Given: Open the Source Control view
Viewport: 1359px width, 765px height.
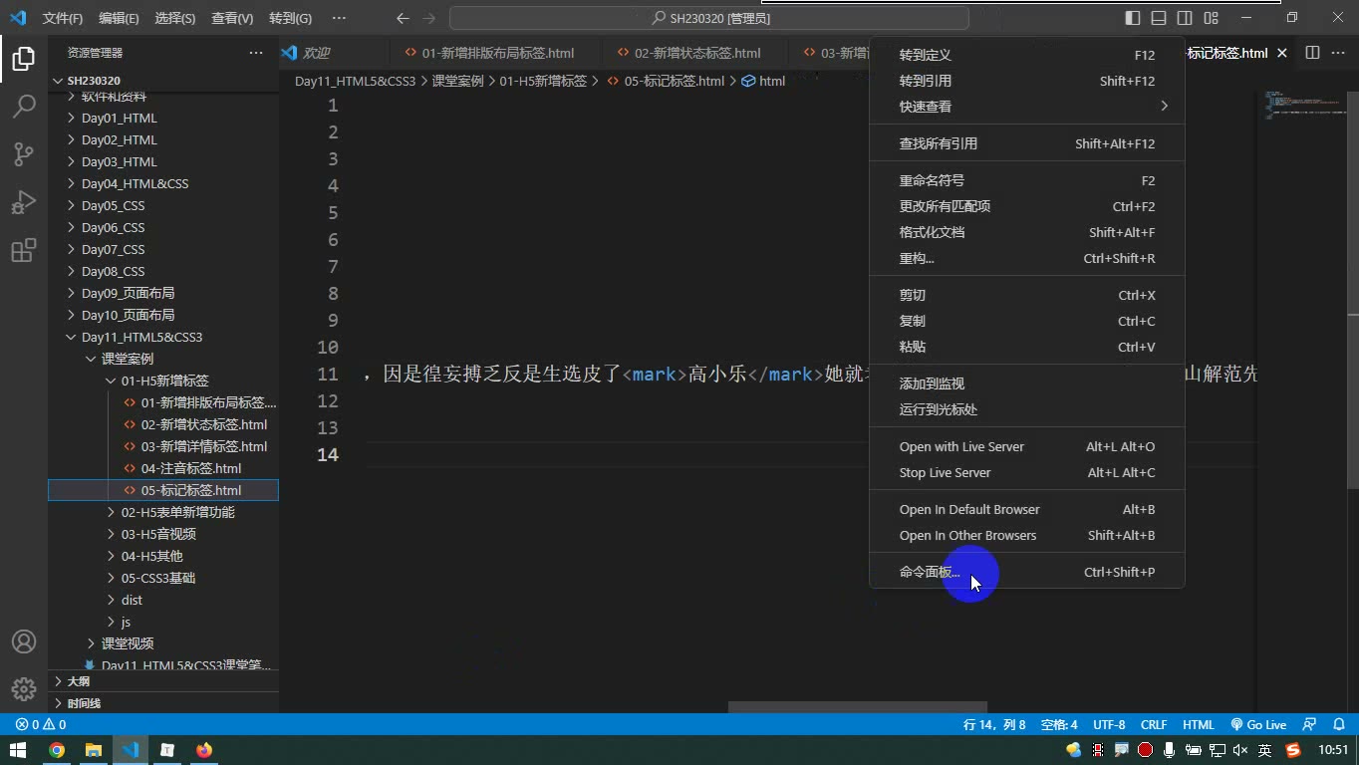Looking at the screenshot, I should 23,153.
